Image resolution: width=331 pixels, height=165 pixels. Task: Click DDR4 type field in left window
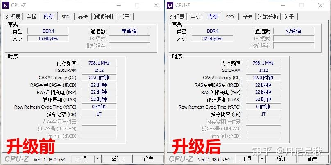tap(48, 31)
